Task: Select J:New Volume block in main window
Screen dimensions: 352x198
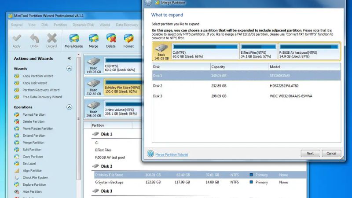Action: click(123, 109)
